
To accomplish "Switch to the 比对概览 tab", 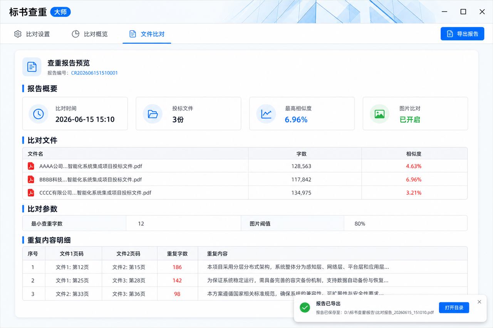I will (x=90, y=34).
